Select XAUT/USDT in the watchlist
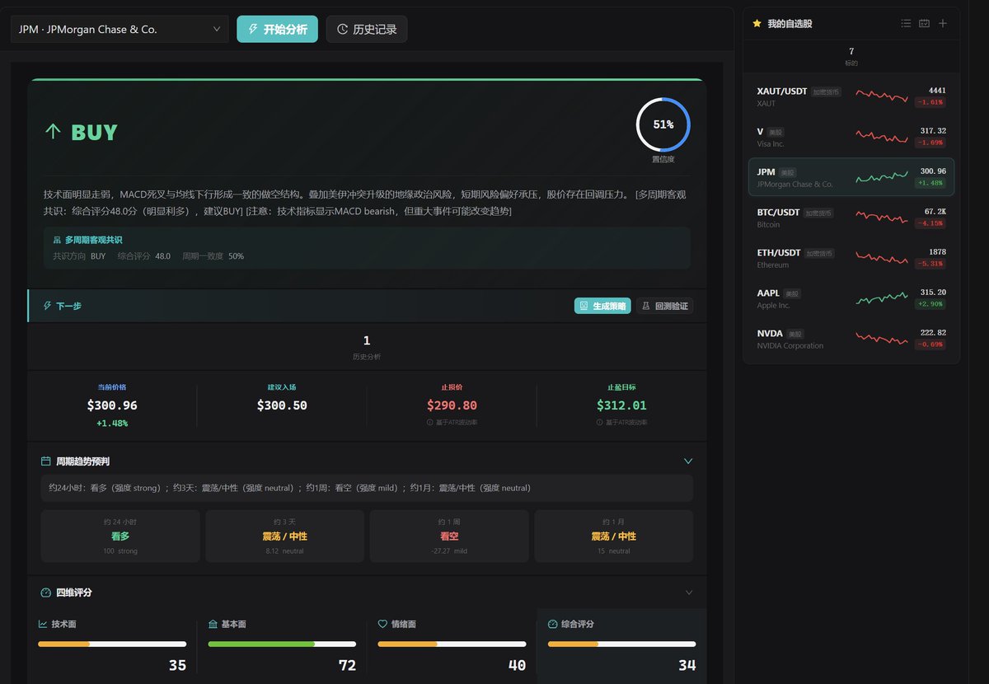The height and width of the screenshot is (684, 989). point(851,96)
